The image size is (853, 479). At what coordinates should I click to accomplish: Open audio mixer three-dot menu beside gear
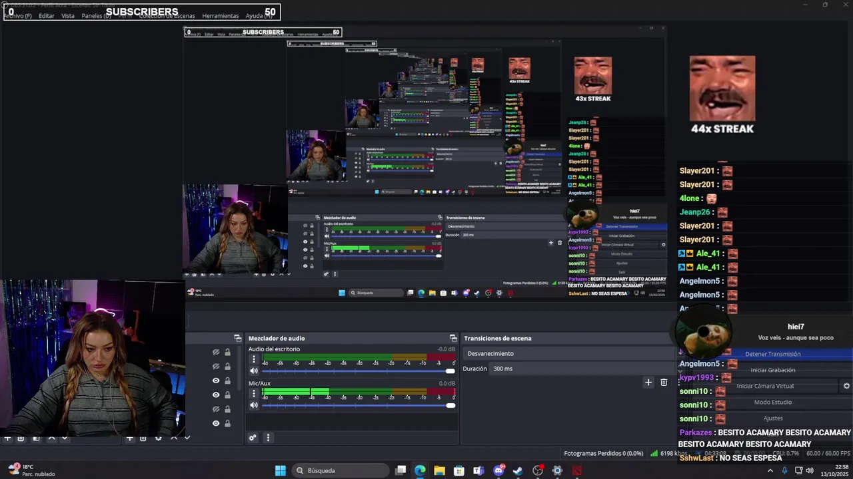pyautogui.click(x=268, y=438)
